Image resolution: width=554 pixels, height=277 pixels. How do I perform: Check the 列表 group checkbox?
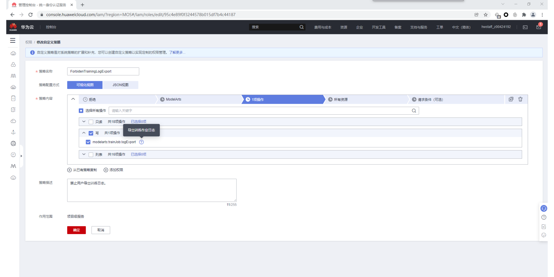coord(91,155)
